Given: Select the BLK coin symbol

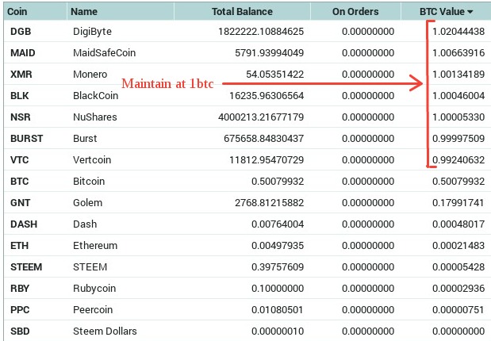Looking at the screenshot, I should tap(19, 95).
